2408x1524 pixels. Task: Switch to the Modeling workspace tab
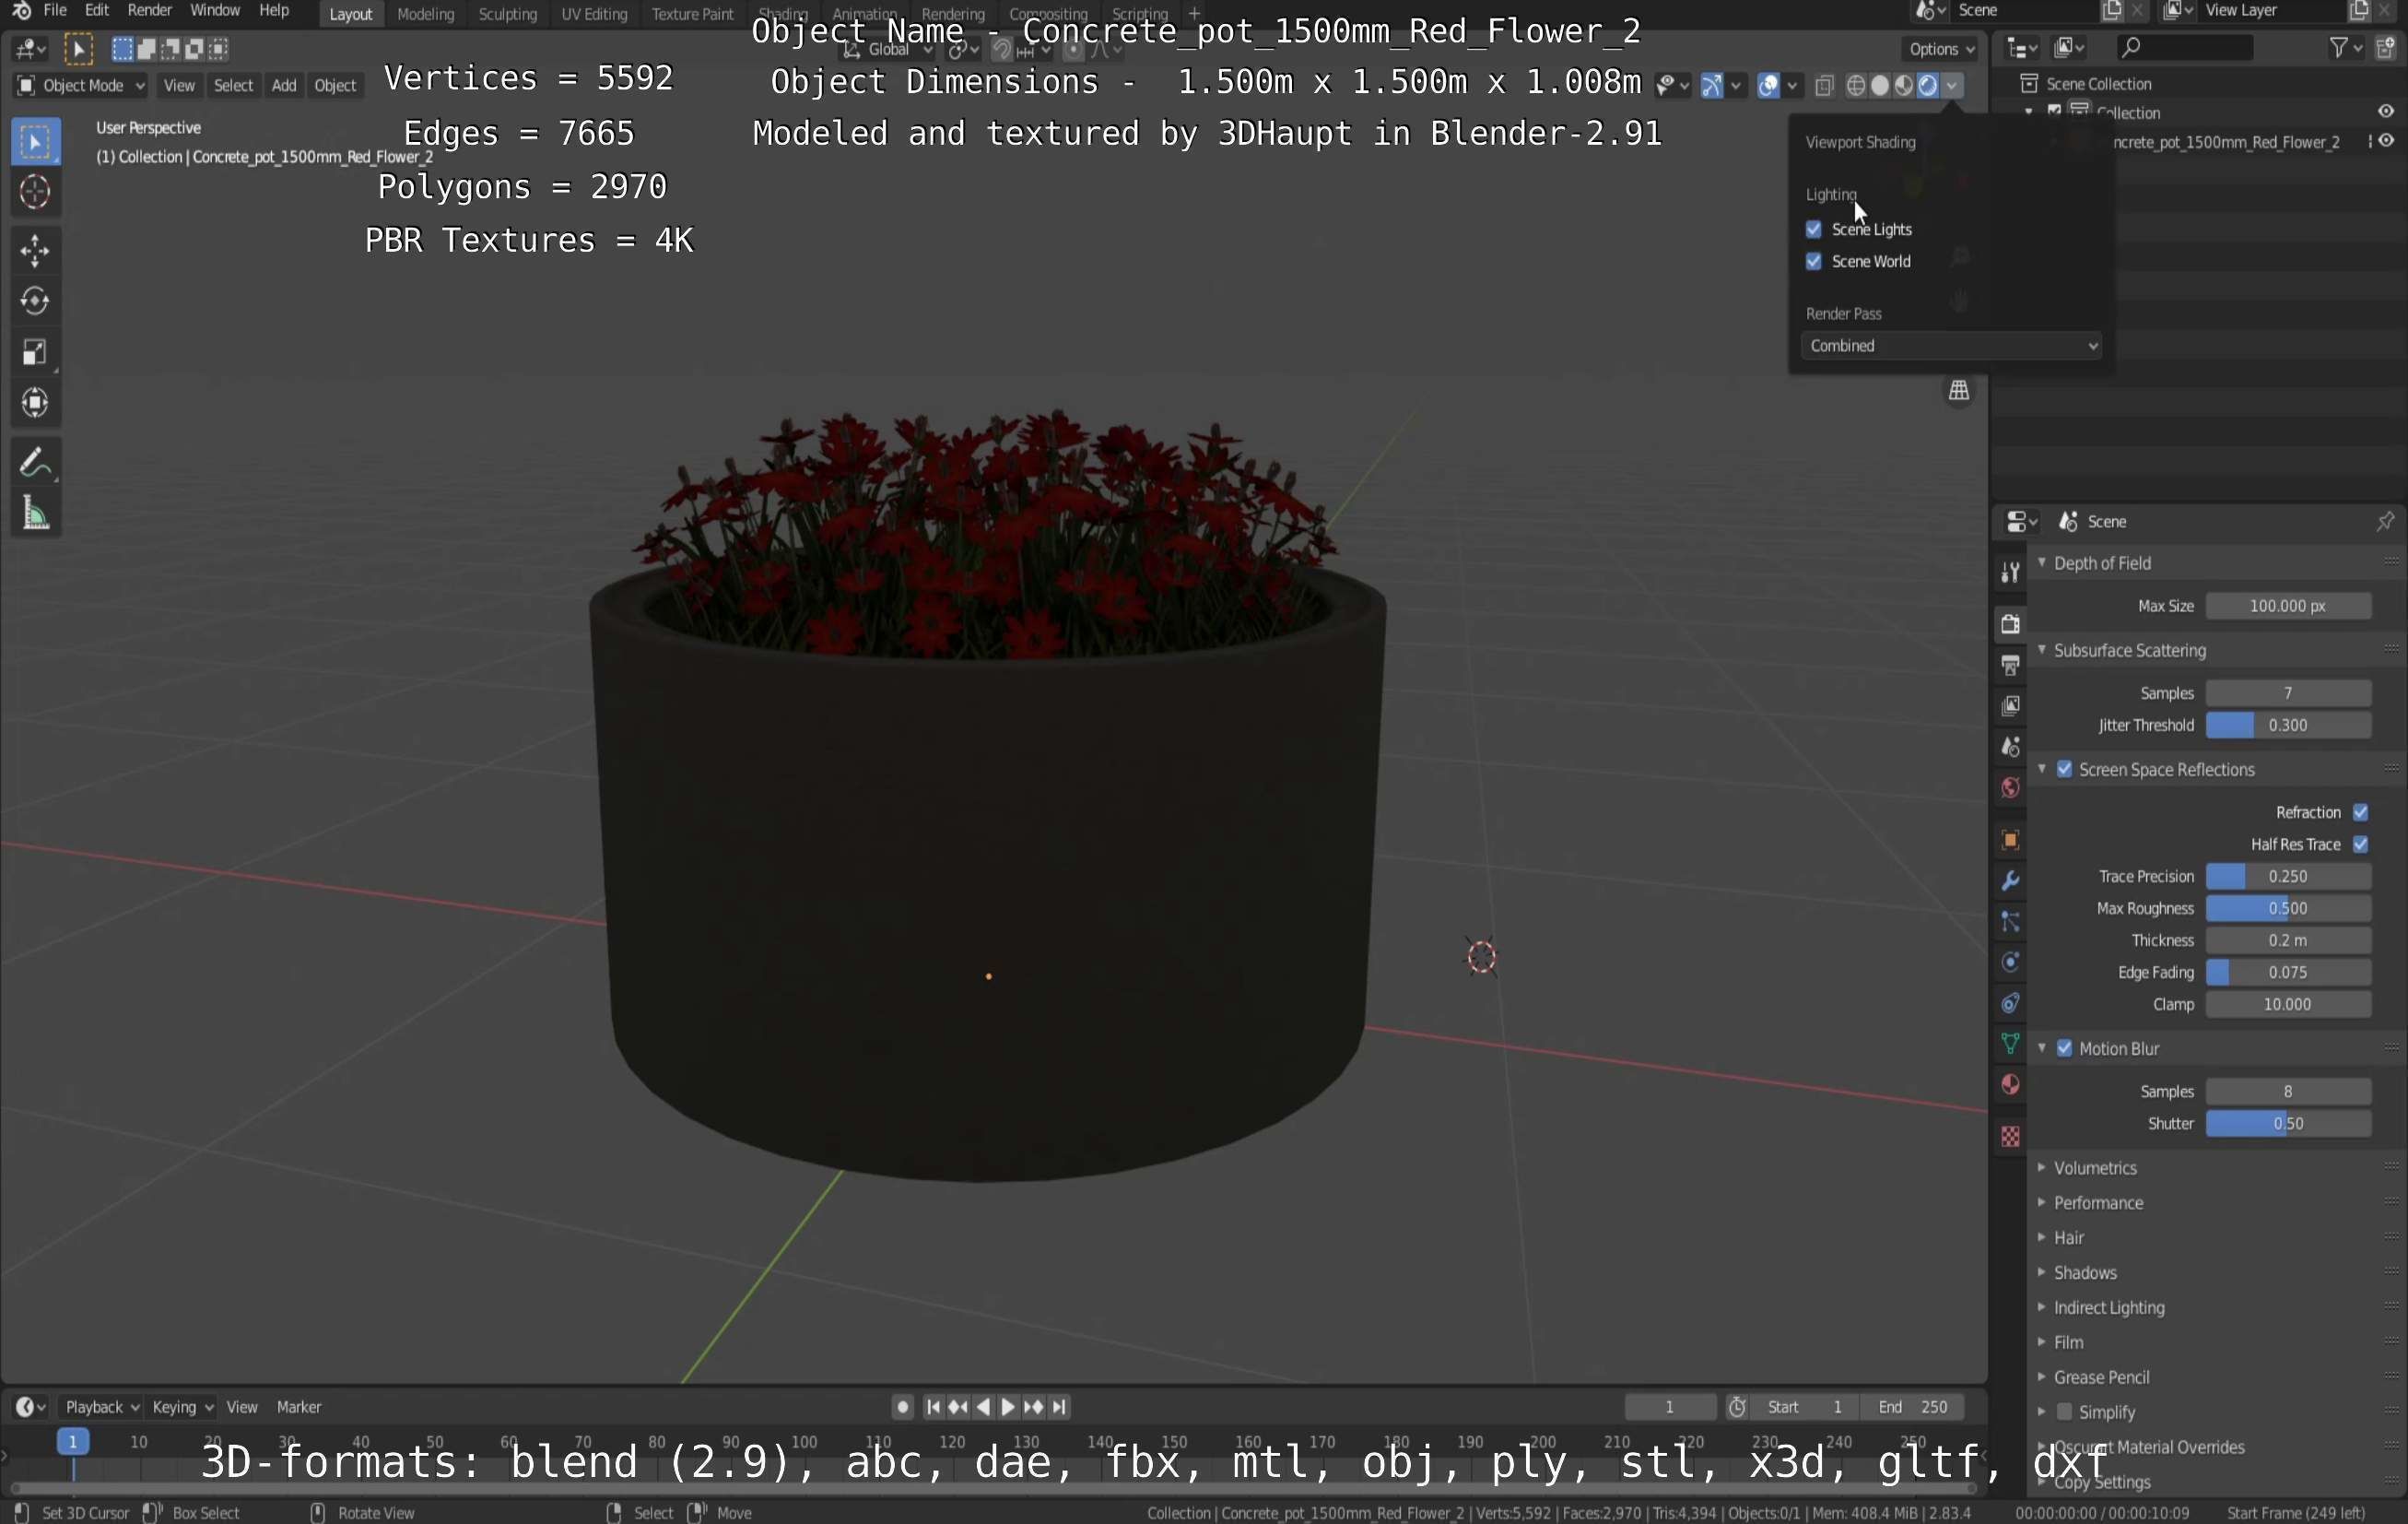(425, 14)
